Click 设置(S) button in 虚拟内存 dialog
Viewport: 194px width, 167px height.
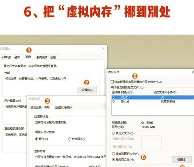pyautogui.click(x=182, y=160)
